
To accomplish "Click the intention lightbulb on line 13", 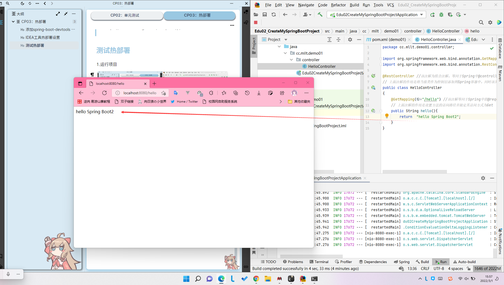I will pyautogui.click(x=387, y=116).
